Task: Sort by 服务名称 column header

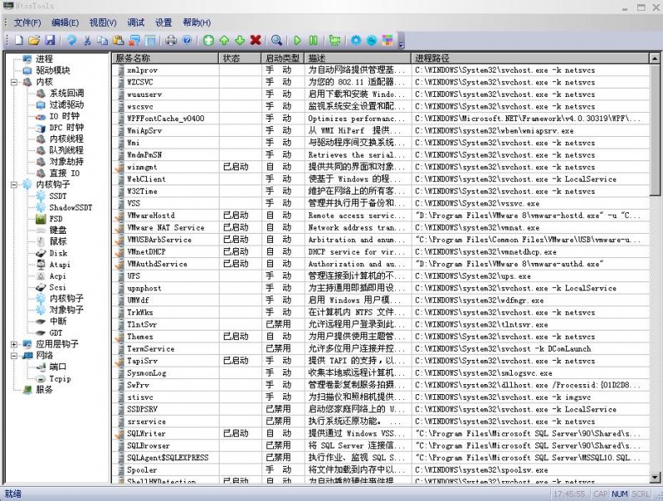Action: click(165, 58)
